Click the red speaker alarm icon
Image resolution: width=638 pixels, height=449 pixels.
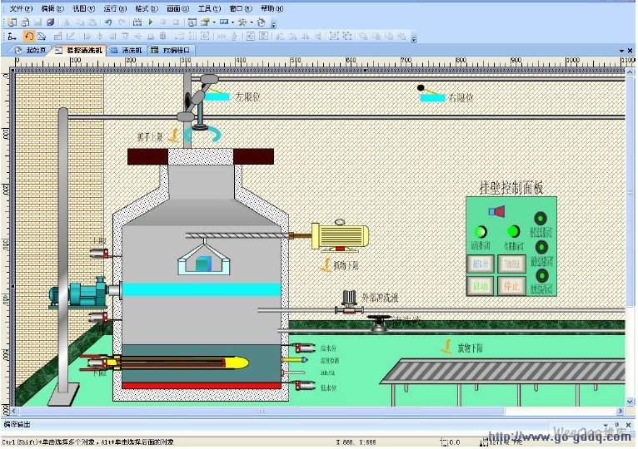[497, 211]
